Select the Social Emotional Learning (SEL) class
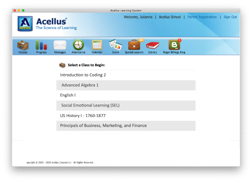Image resolution: width=252 pixels, height=182 pixels. 126,105
